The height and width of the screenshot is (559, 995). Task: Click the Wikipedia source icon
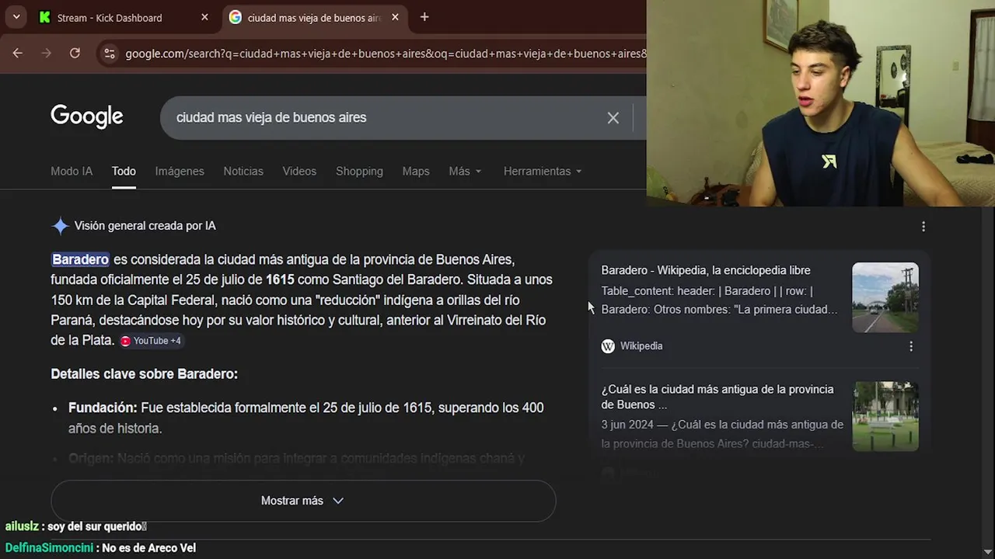coord(608,346)
